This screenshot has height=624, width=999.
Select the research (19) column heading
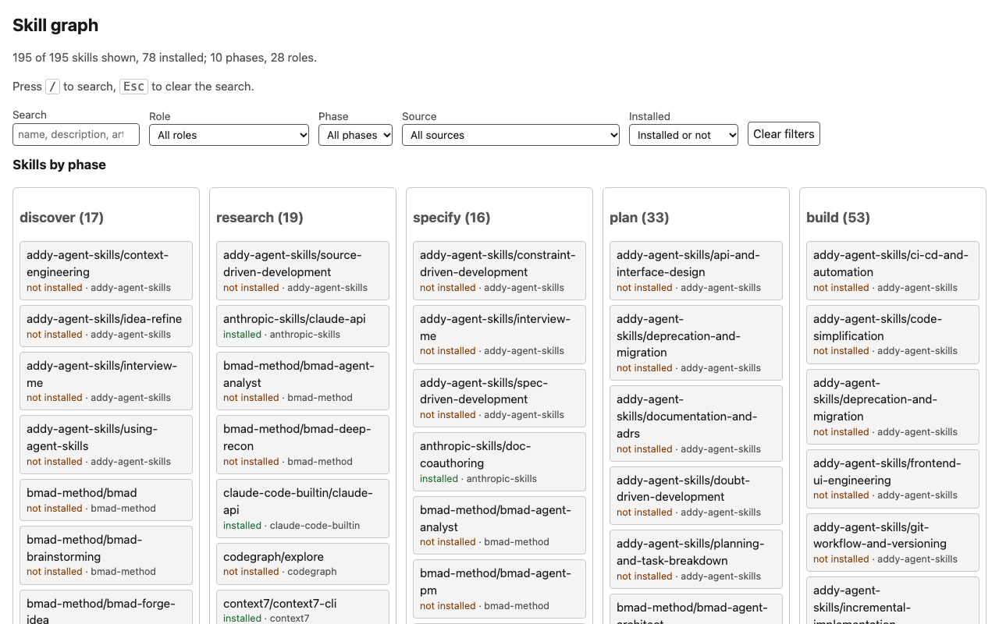(x=259, y=218)
